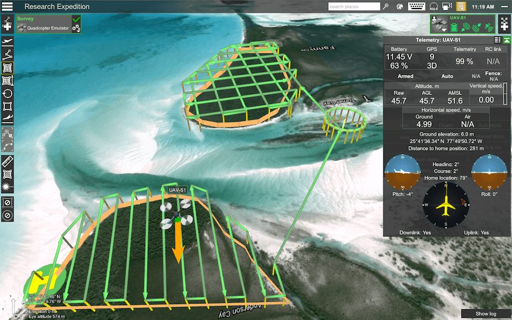Select the Take-off tool in left toolbar
This screenshot has height=320, width=512.
coord(7,41)
